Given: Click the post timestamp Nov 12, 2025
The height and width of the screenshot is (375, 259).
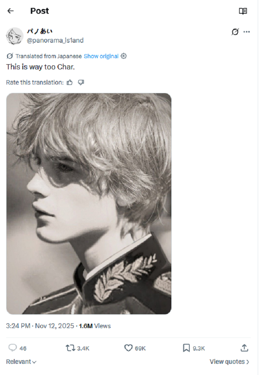Looking at the screenshot, I should pyautogui.click(x=54, y=326).
